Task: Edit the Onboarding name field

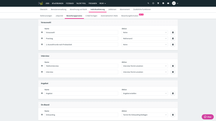Action: click(81, 115)
